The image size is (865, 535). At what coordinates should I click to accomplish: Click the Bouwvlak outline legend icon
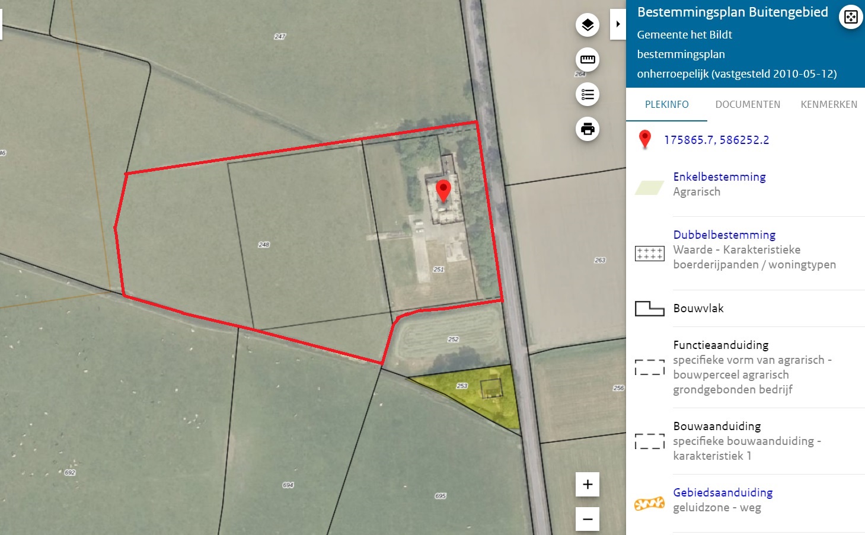pos(650,309)
